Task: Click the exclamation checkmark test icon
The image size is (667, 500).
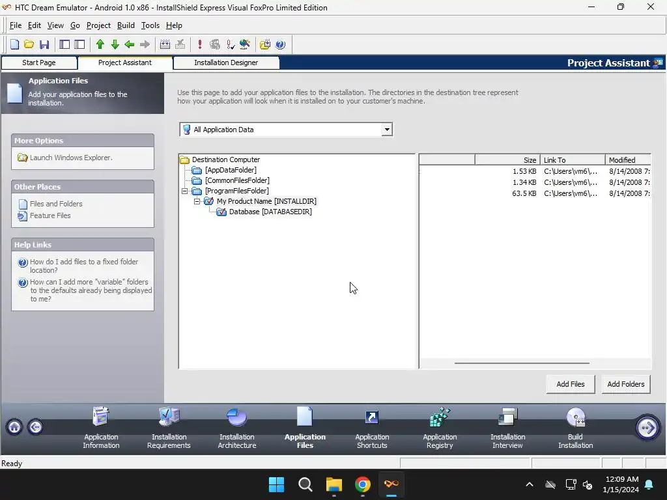Action: [230, 44]
